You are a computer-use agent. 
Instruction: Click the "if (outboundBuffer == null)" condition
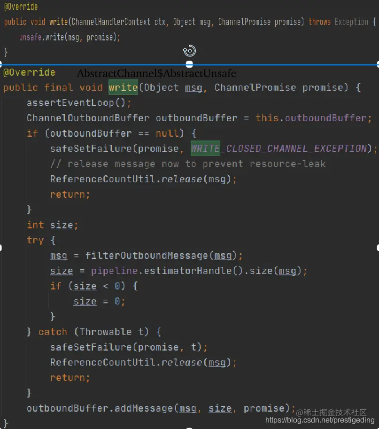105,133
